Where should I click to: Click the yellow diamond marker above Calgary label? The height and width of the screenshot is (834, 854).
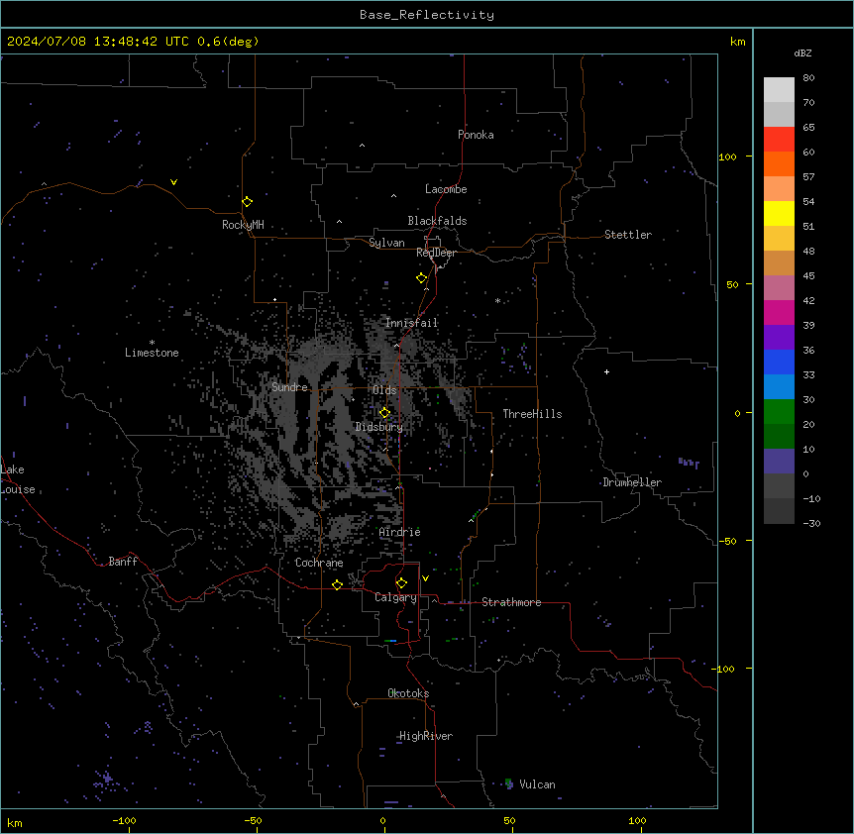point(401,583)
